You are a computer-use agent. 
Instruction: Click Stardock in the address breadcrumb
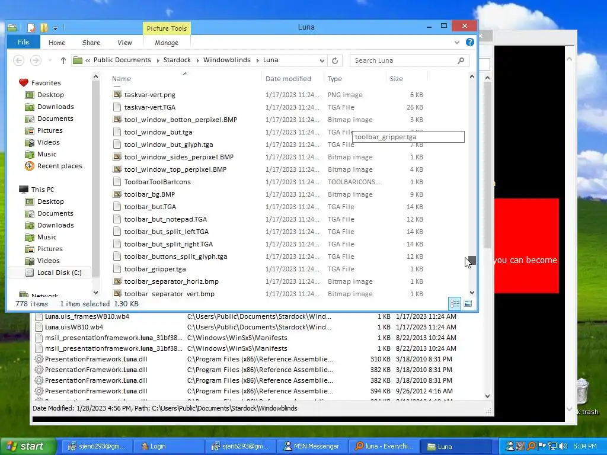pos(177,60)
